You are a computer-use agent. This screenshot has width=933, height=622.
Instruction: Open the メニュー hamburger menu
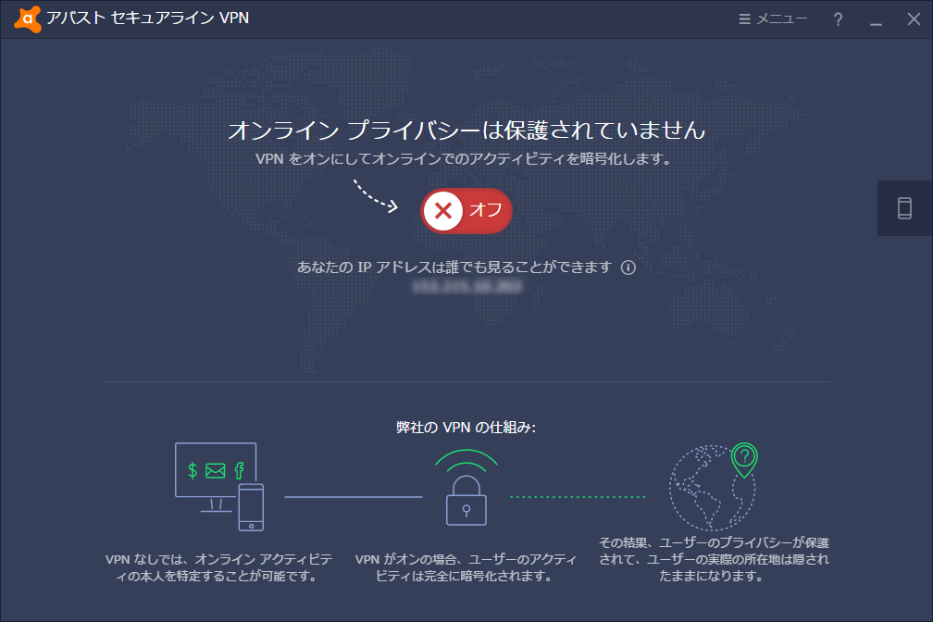coord(773,19)
